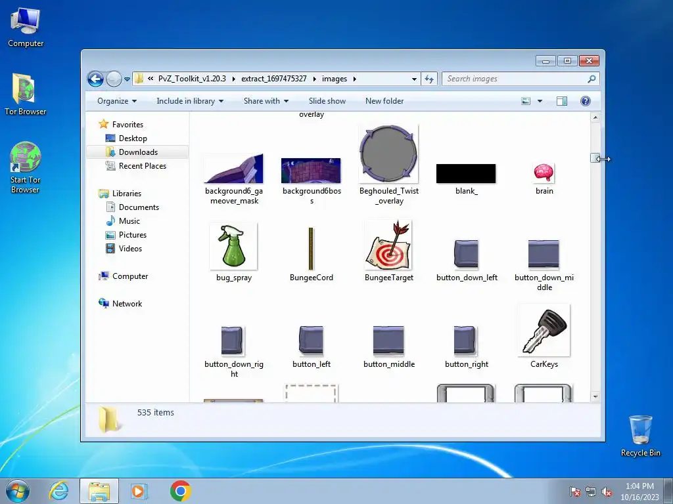Open the view options dropdown arrow
The width and height of the screenshot is (673, 504).
click(540, 101)
